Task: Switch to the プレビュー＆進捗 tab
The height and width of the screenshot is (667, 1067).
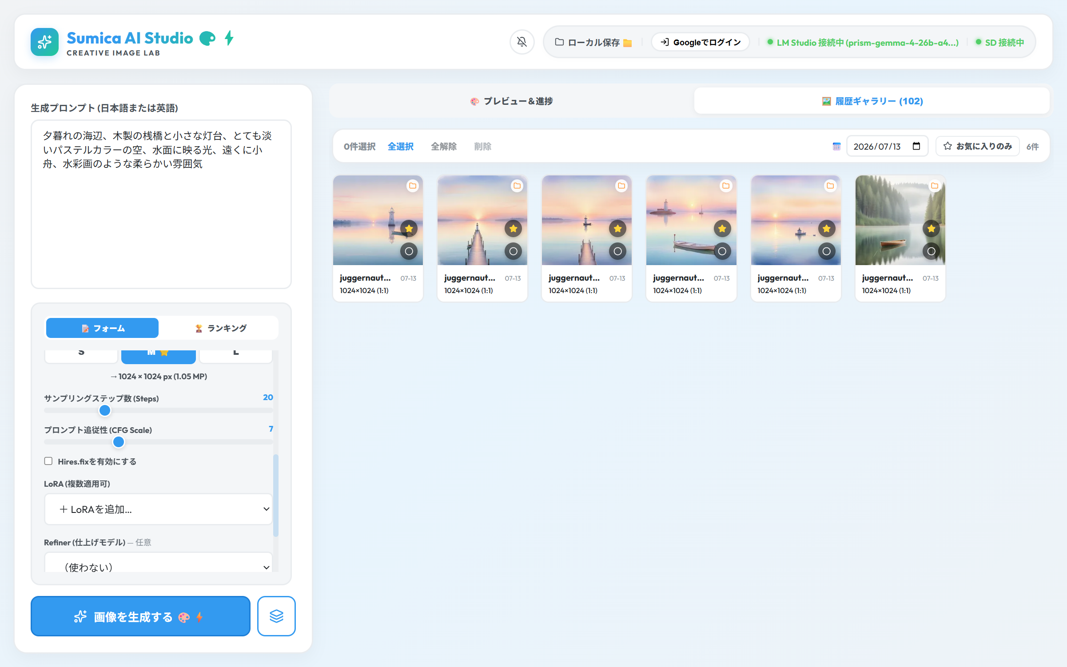Action: click(511, 101)
